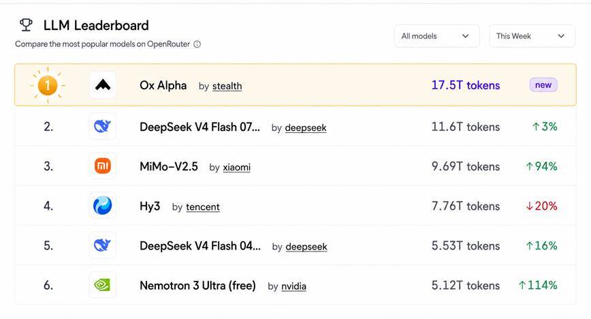Click the up 16% change indicator
This screenshot has height=319, width=591.
pyautogui.click(x=541, y=246)
